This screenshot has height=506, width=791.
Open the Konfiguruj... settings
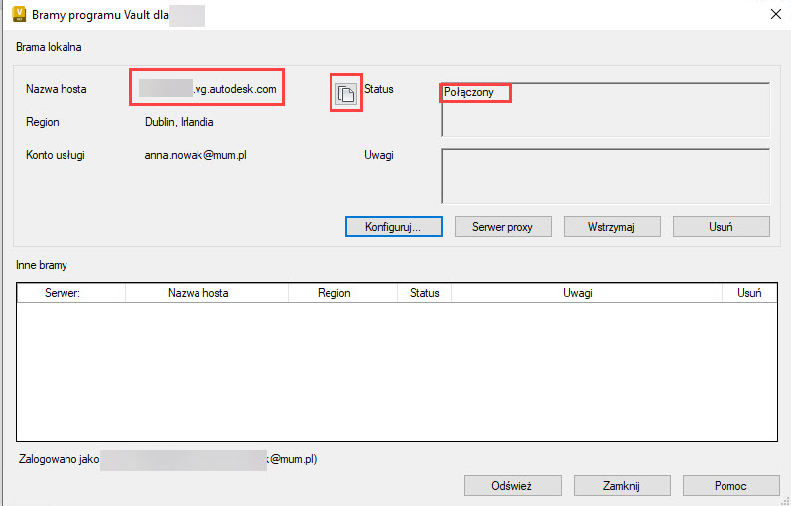coord(394,227)
